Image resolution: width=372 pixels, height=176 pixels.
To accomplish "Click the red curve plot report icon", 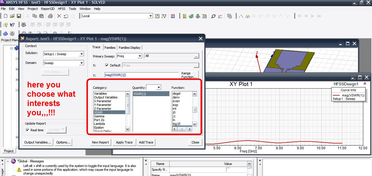I will 220,16.
